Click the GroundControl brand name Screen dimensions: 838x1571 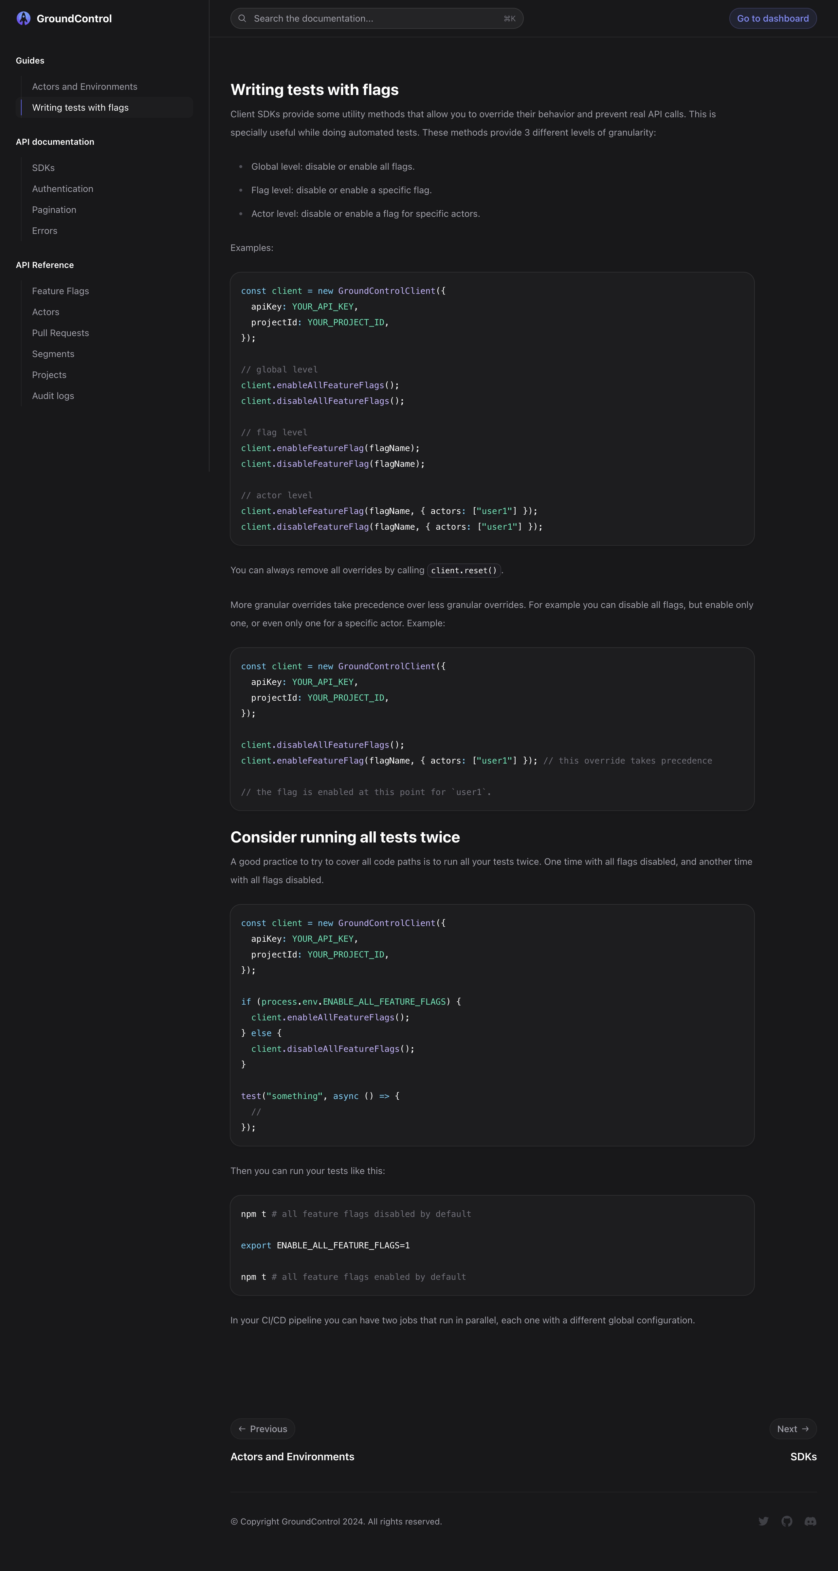(74, 18)
